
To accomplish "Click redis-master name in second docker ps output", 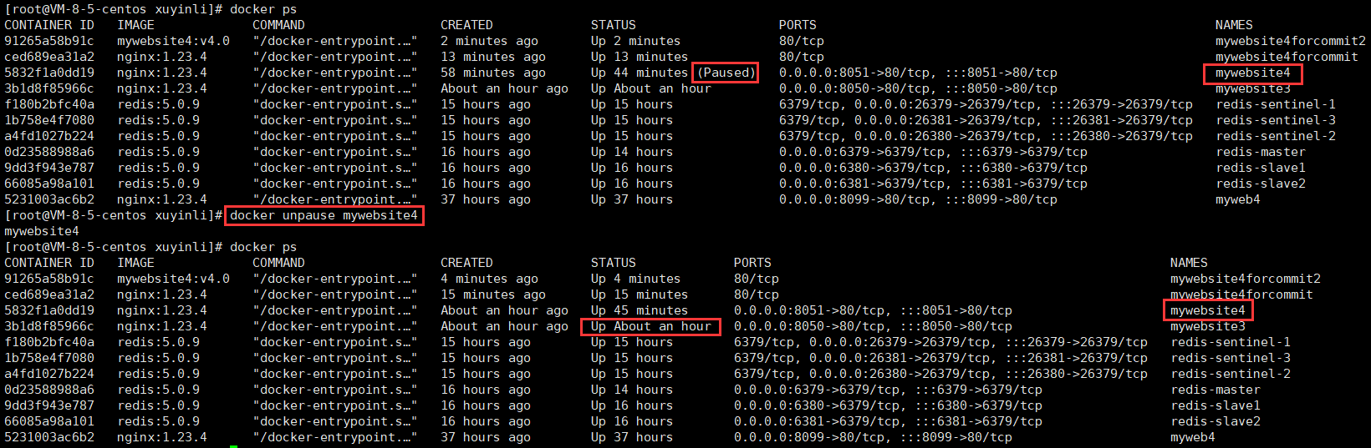I will pos(1216,390).
